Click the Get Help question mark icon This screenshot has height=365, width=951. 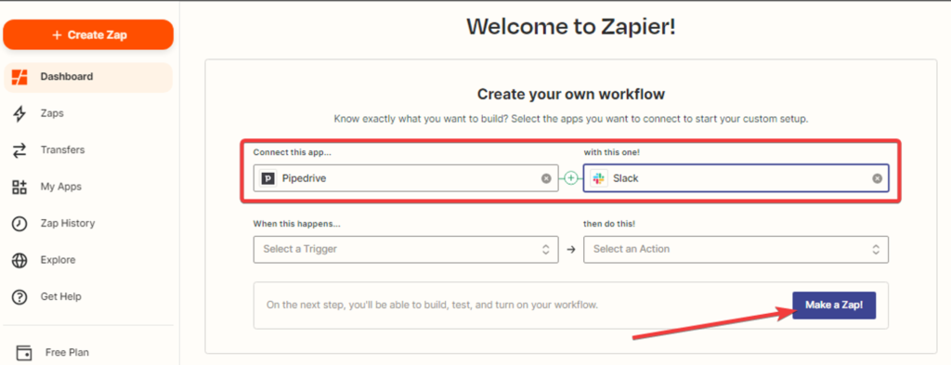(20, 297)
